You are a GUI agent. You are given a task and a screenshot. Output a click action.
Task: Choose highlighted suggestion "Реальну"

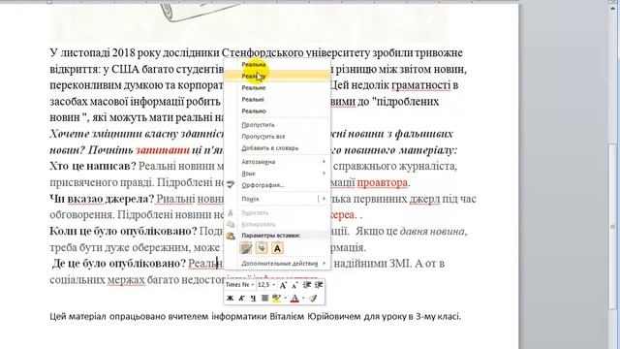click(277, 76)
